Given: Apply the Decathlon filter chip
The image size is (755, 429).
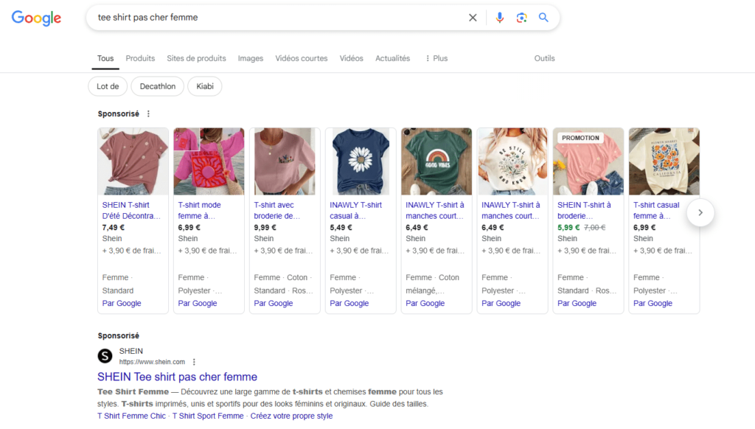Looking at the screenshot, I should (x=158, y=86).
